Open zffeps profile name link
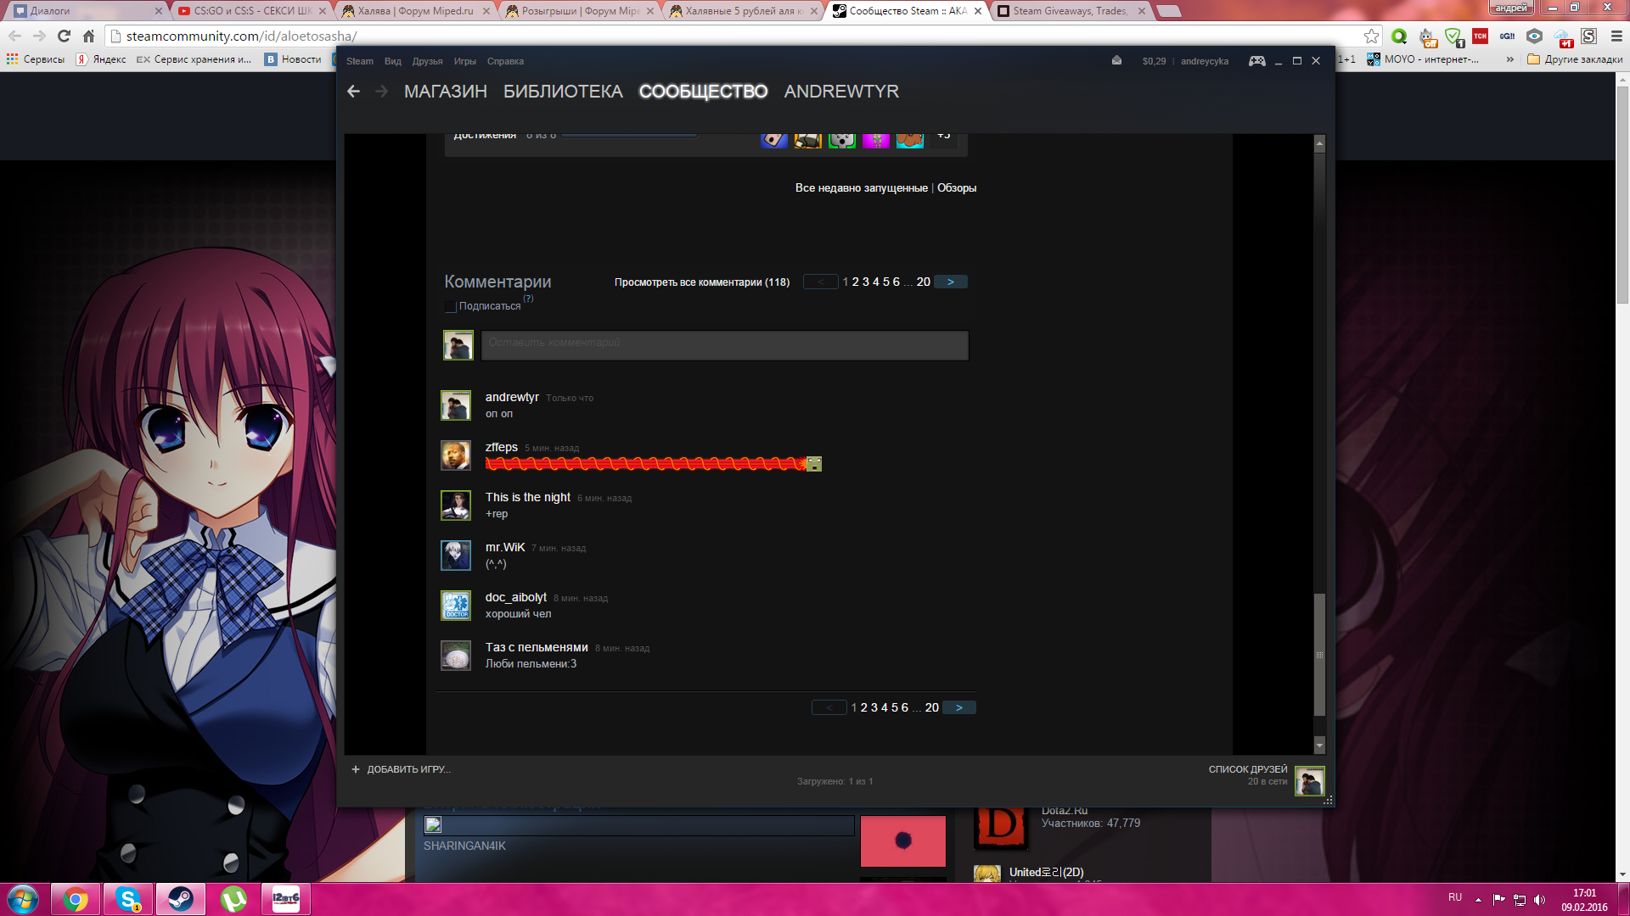This screenshot has height=916, width=1630. point(502,447)
